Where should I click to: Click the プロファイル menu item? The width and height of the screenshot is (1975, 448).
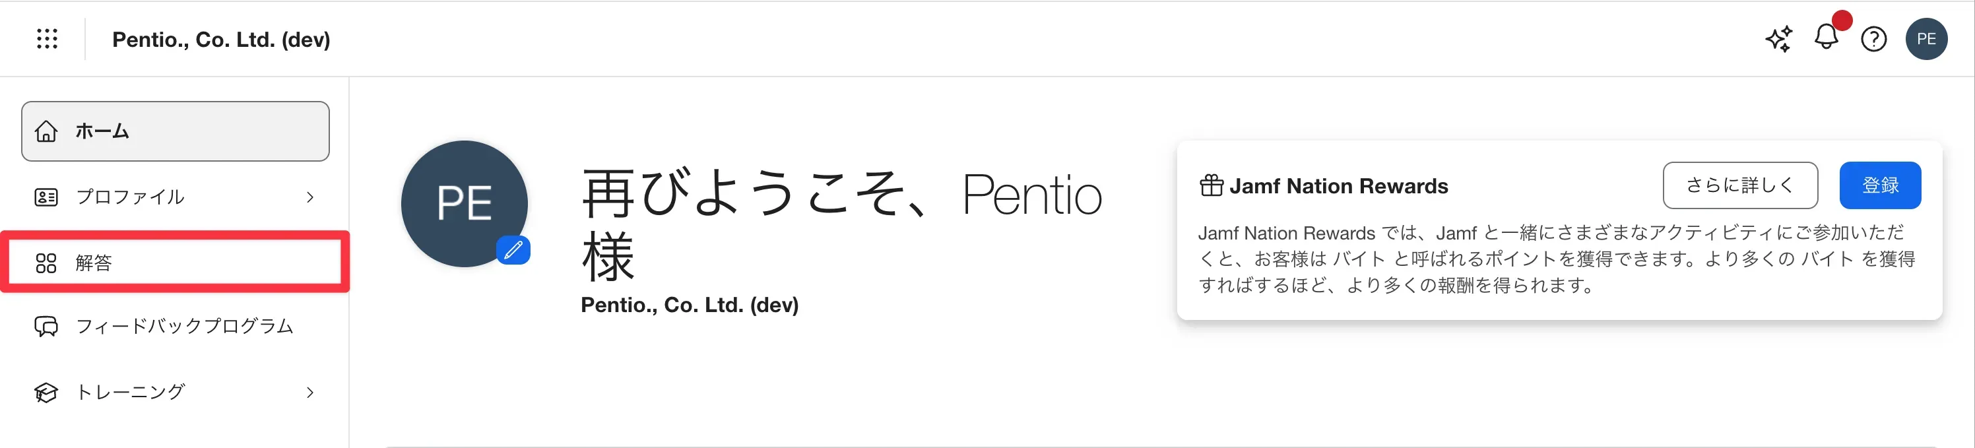coord(131,197)
